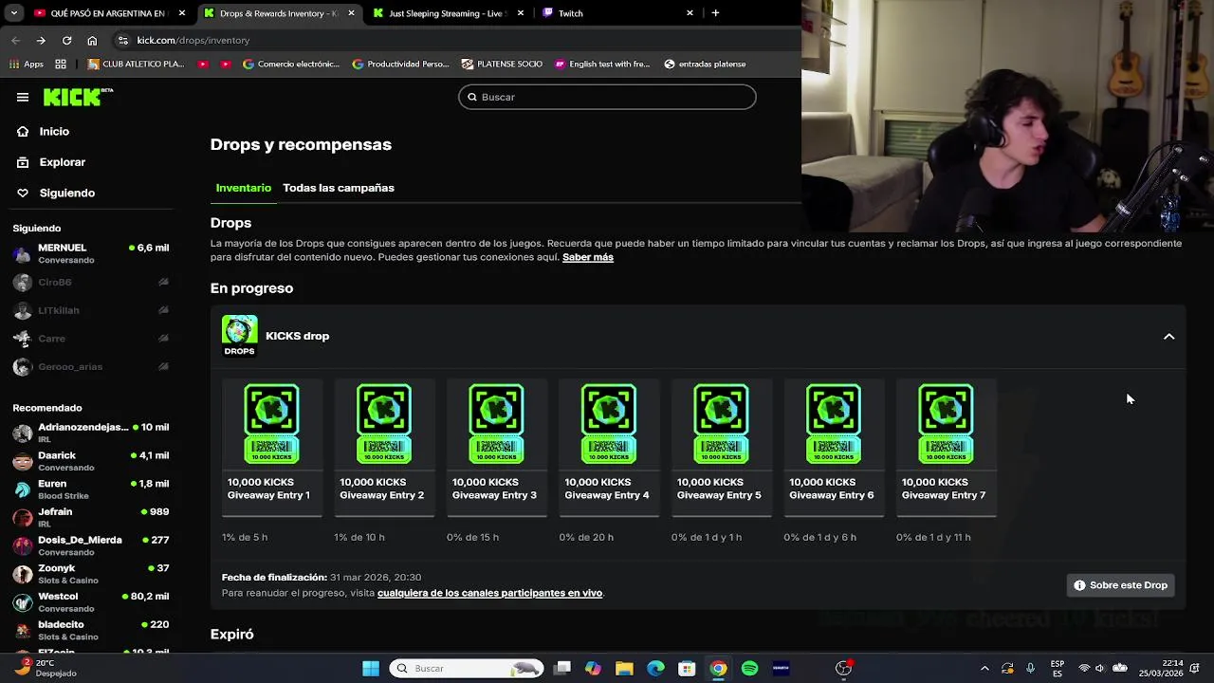Open Productividad Perso... bookmark
Viewport: 1214px width, 683px height.
point(400,65)
